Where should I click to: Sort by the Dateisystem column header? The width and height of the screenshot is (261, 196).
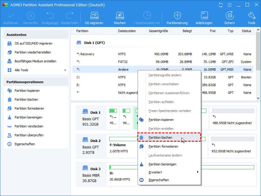click(127, 31)
